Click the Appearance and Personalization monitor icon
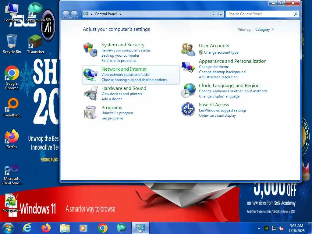This screenshot has height=234, width=312. [188, 67]
